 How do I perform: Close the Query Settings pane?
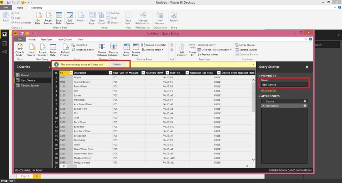point(307,67)
